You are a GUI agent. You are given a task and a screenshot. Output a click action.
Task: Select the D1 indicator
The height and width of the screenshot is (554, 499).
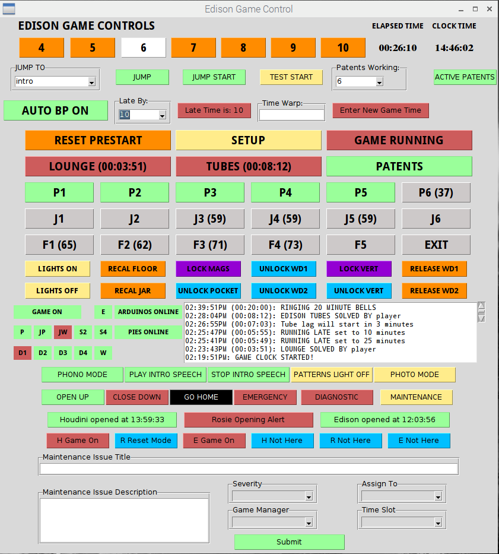(22, 353)
